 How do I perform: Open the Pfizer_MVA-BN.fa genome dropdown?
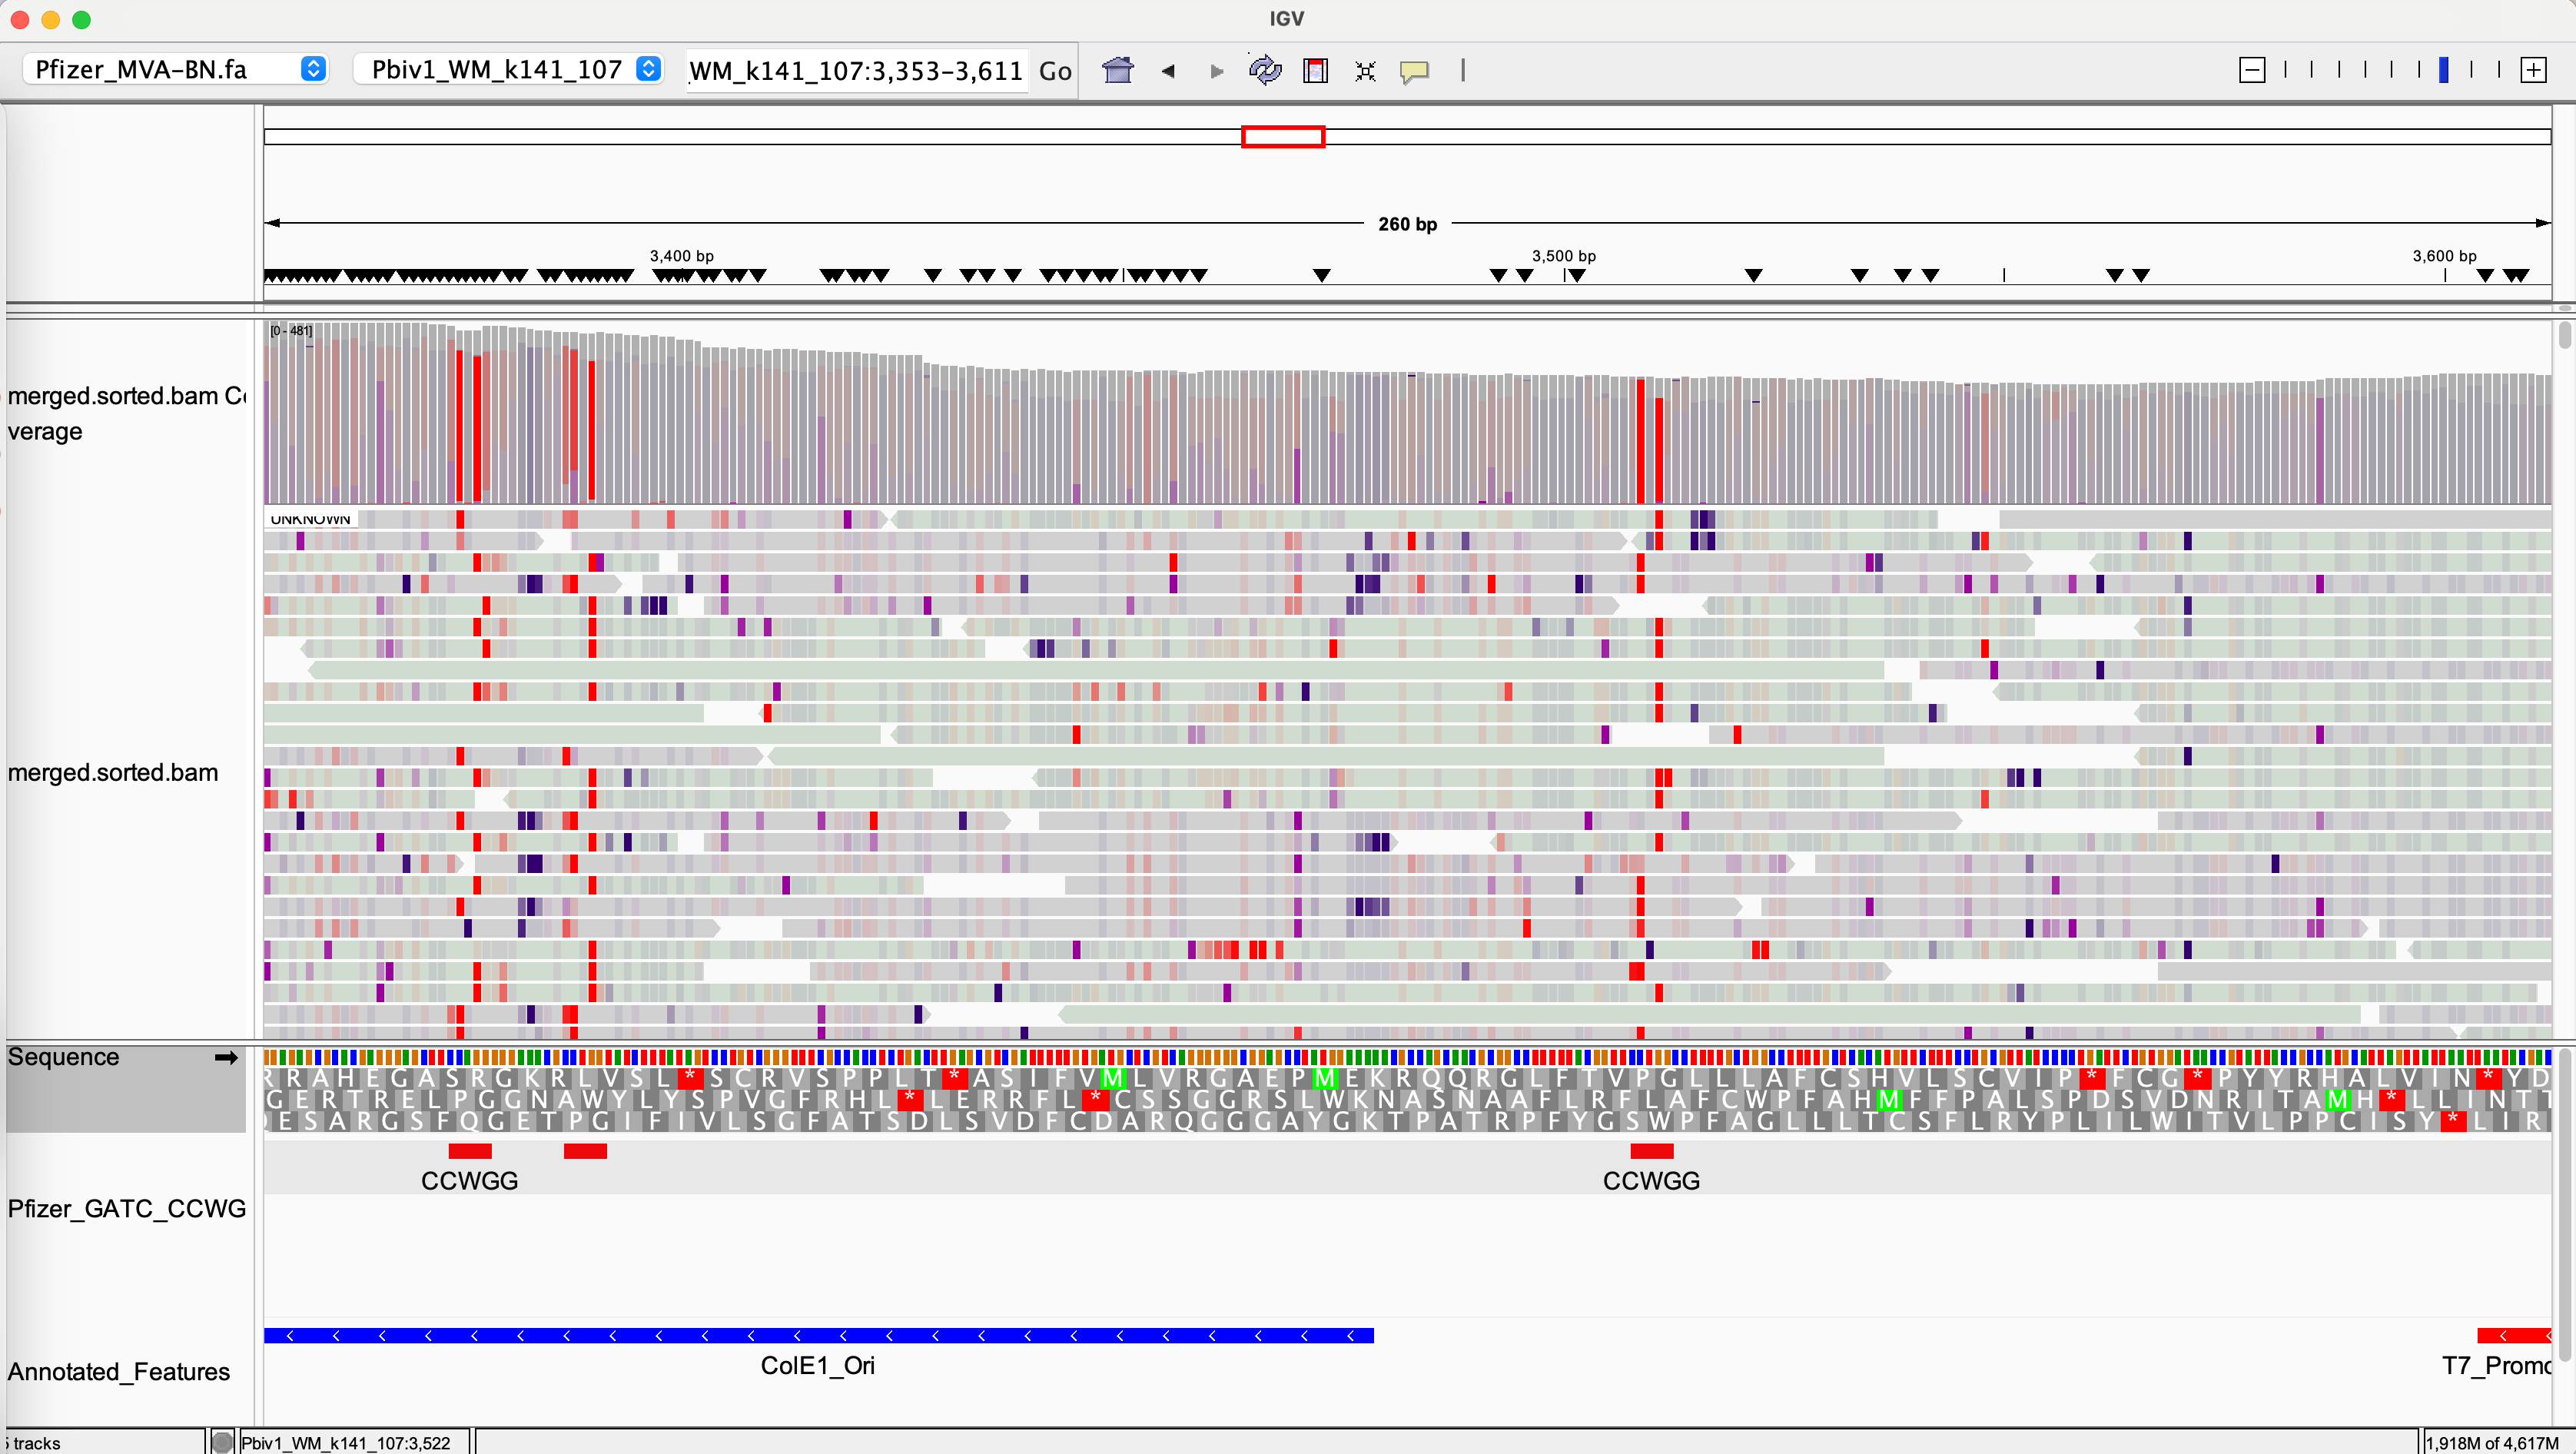(x=175, y=69)
